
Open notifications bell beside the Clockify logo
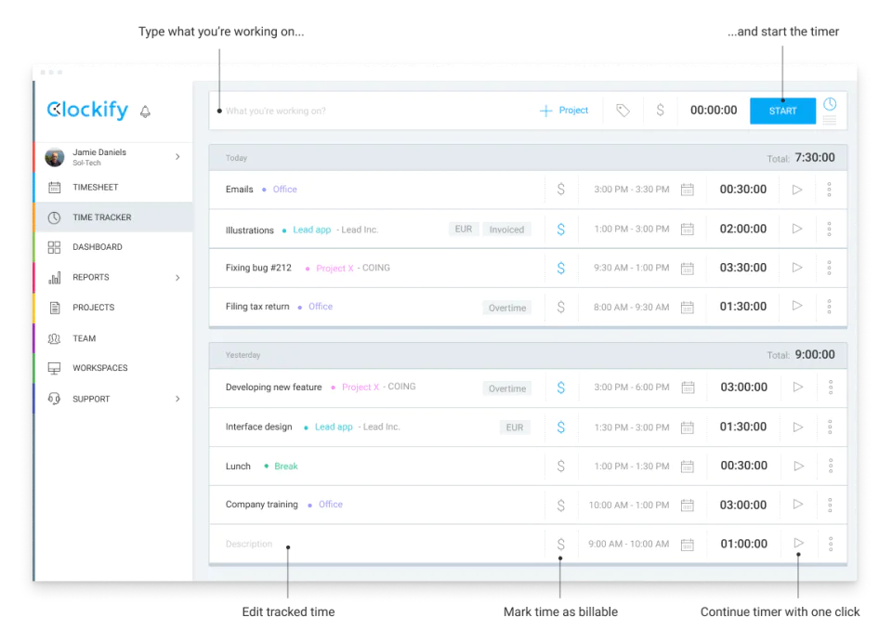(x=145, y=112)
